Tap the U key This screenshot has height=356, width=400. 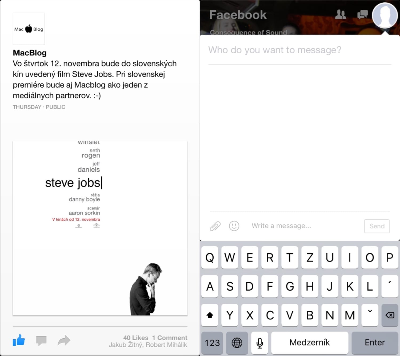tap(330, 258)
